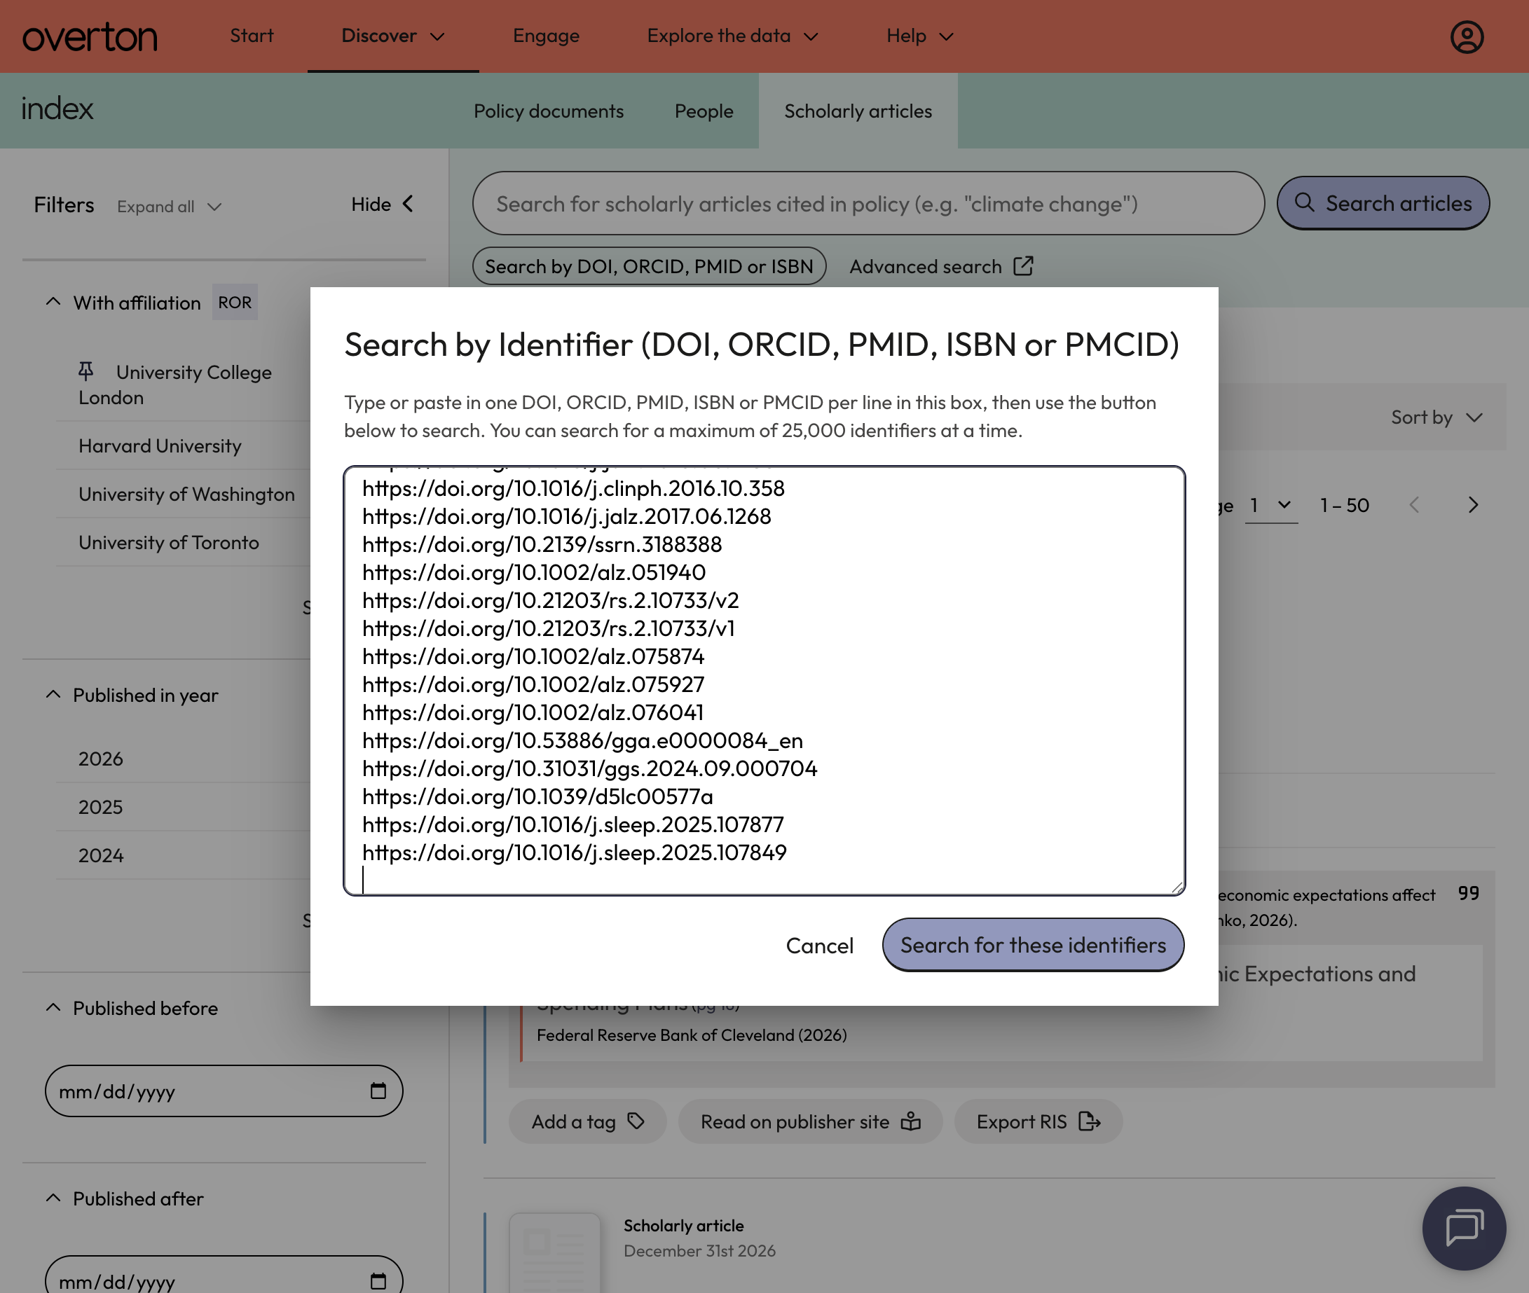Filter by University of Washington
The width and height of the screenshot is (1529, 1293).
coord(186,494)
